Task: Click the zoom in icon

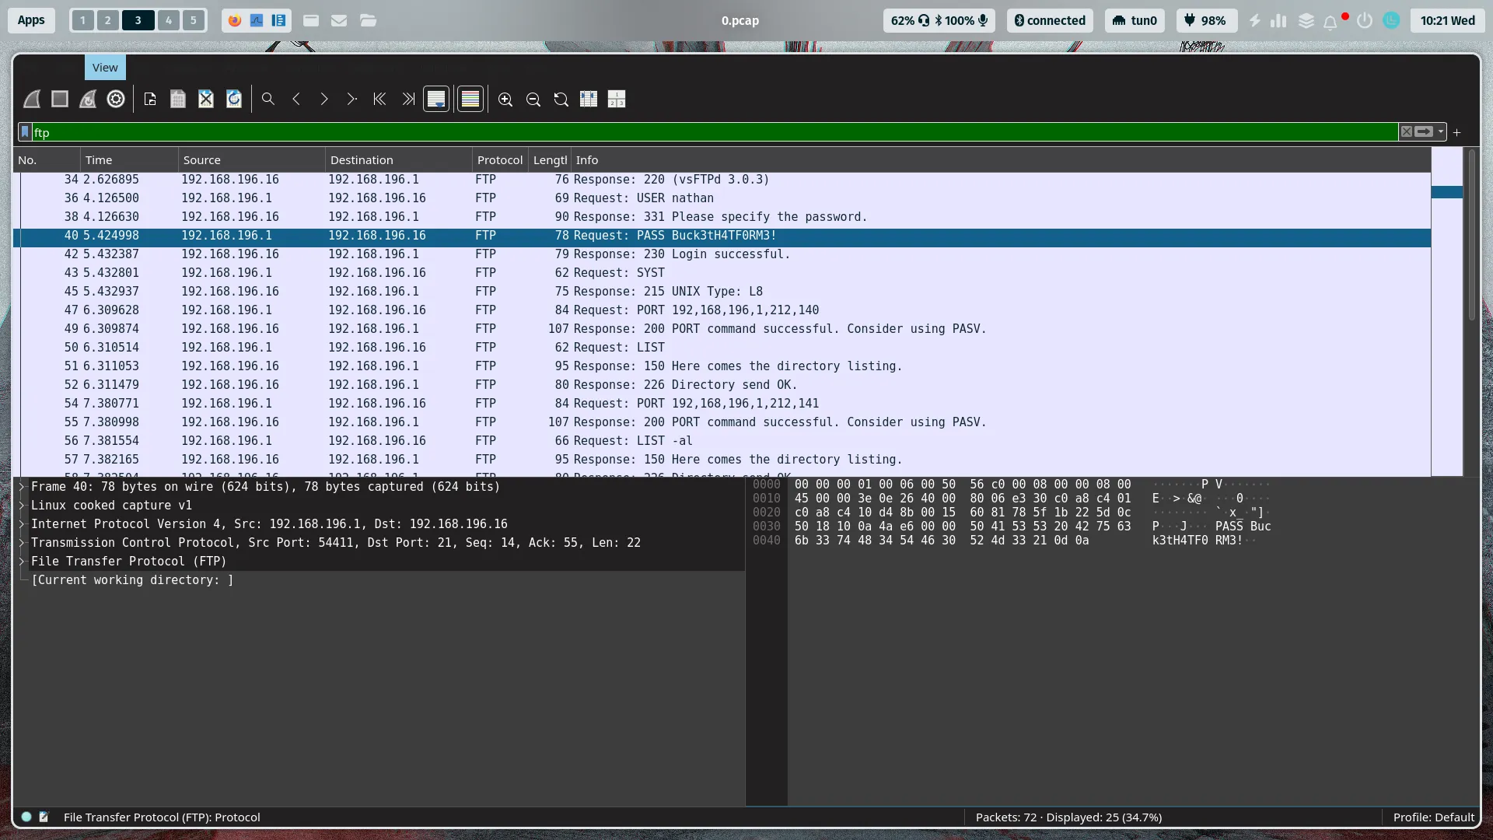Action: 505,99
